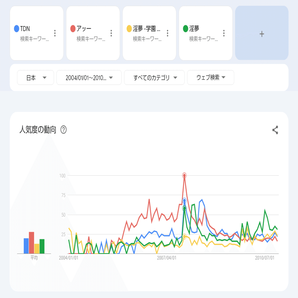298x298 pixels.
Task: Open the 2004/01/01 date range dropdown
Action: [89, 77]
